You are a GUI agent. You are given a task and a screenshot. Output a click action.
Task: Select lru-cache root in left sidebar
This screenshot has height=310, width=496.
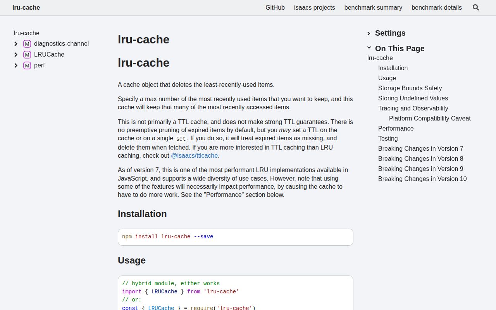point(27,33)
